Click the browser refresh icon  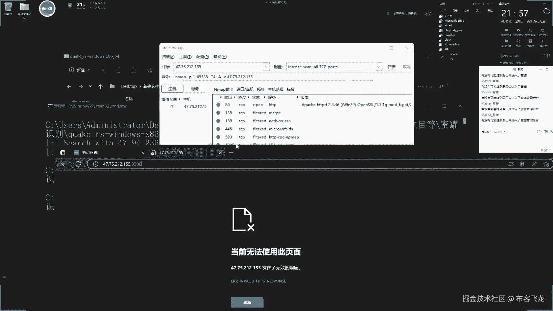coord(78,164)
